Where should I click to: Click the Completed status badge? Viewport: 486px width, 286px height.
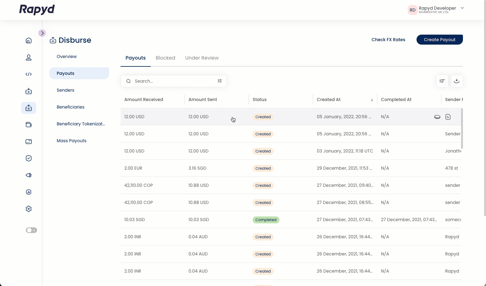point(266,220)
